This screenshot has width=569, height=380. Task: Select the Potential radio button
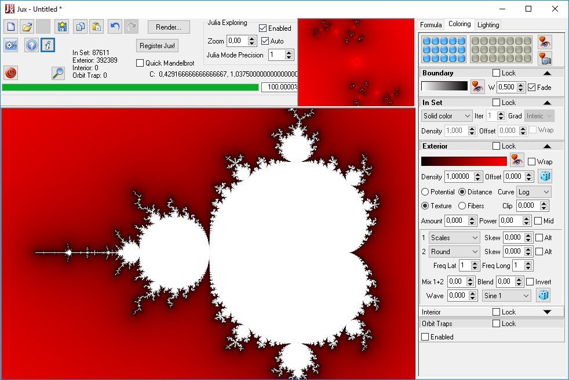(x=425, y=191)
